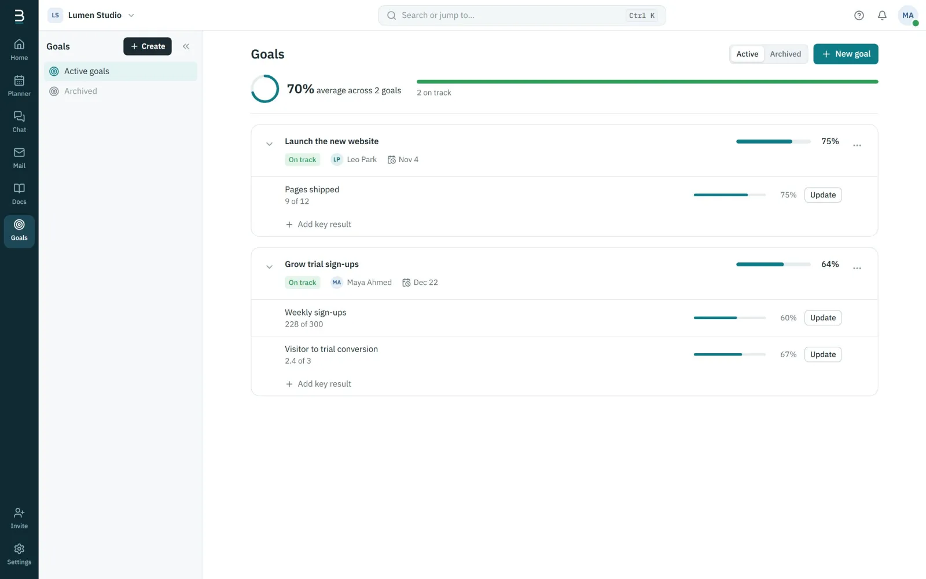Click owner Maya Ahmed on the goal
The height and width of the screenshot is (579, 926).
[x=361, y=283]
